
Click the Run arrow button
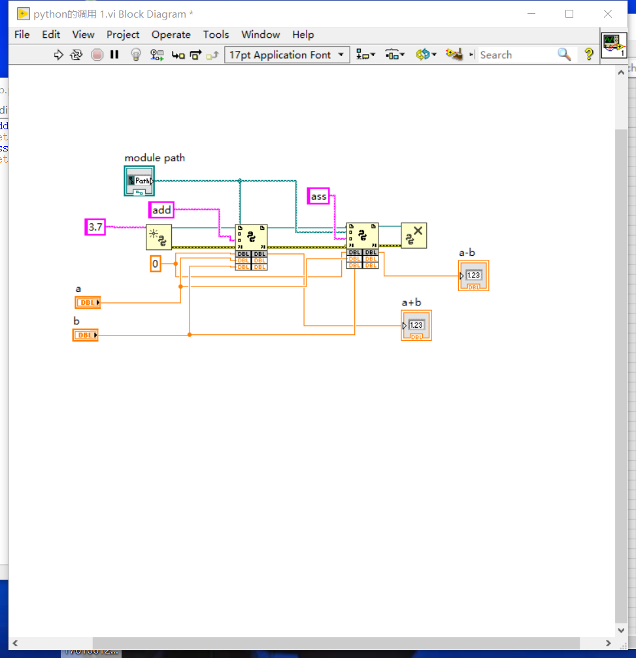58,55
